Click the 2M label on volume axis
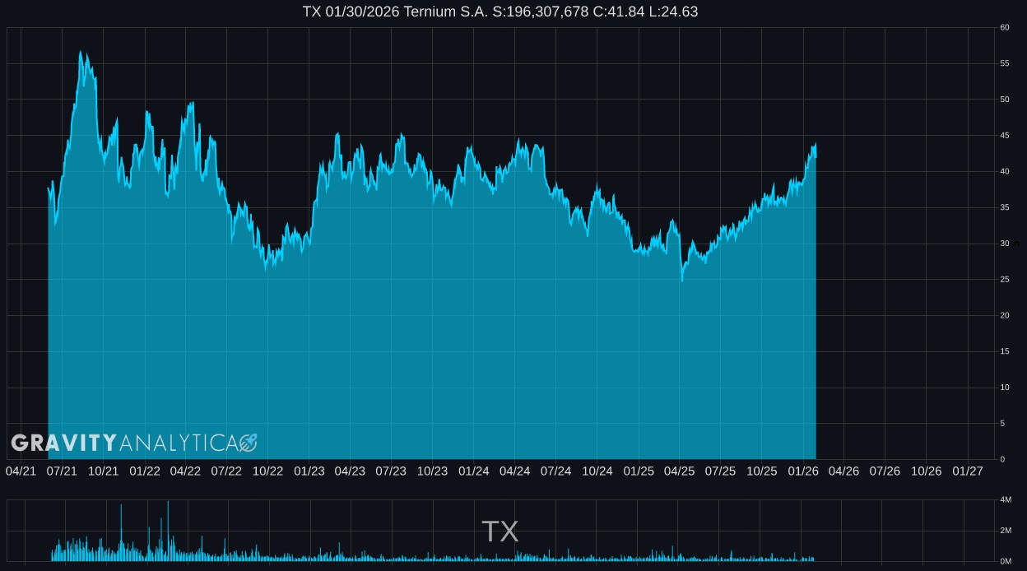 (1005, 531)
